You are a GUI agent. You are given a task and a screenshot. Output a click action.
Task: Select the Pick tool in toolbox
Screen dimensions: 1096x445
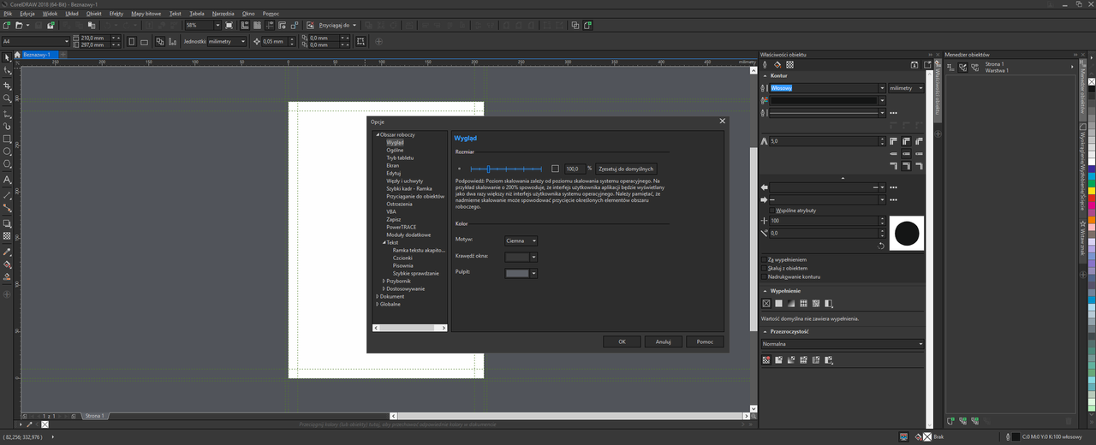[7, 58]
